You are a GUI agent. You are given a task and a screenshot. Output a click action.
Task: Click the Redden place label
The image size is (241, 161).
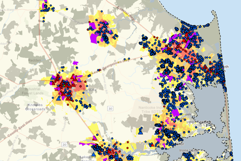click(35, 60)
